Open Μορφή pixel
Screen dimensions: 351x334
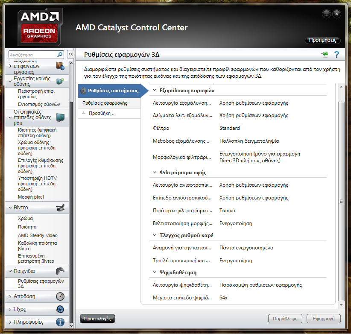pyautogui.click(x=31, y=197)
